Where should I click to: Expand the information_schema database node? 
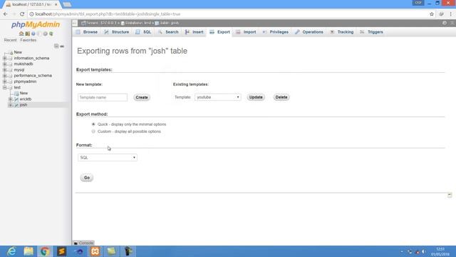pyautogui.click(x=5, y=59)
